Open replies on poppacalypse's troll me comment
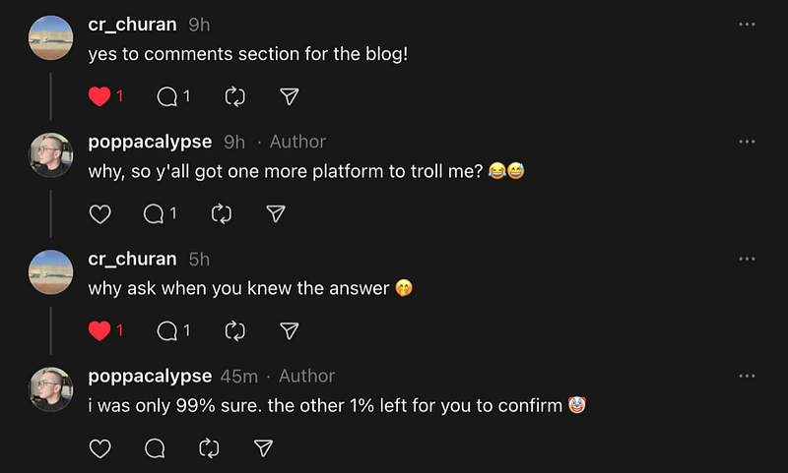 [x=155, y=213]
